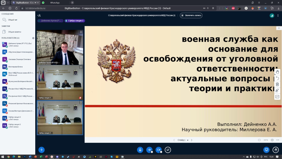The height and width of the screenshot is (159, 282).
Task: Open 'Общие заметки' shared notes
Action: 14,32
